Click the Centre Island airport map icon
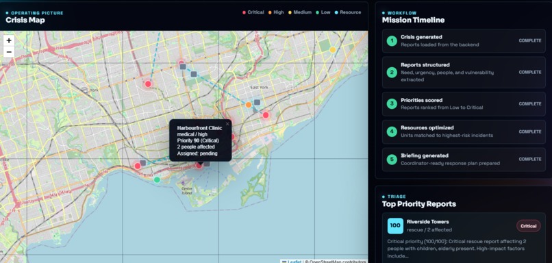This screenshot has height=263, width=552. (x=183, y=183)
